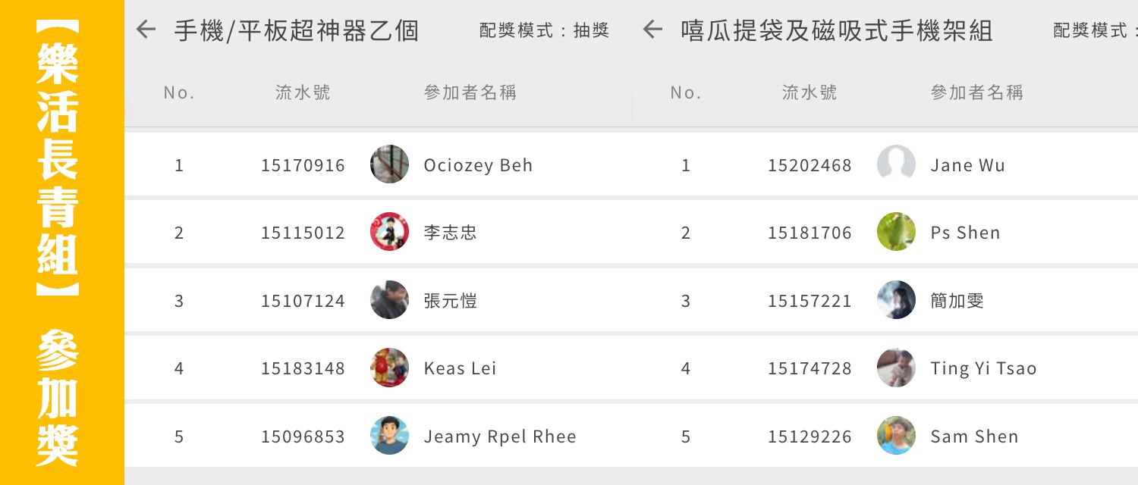This screenshot has width=1138, height=485.
Task: Click the 配獎模式：抽獎 label
Action: [545, 30]
